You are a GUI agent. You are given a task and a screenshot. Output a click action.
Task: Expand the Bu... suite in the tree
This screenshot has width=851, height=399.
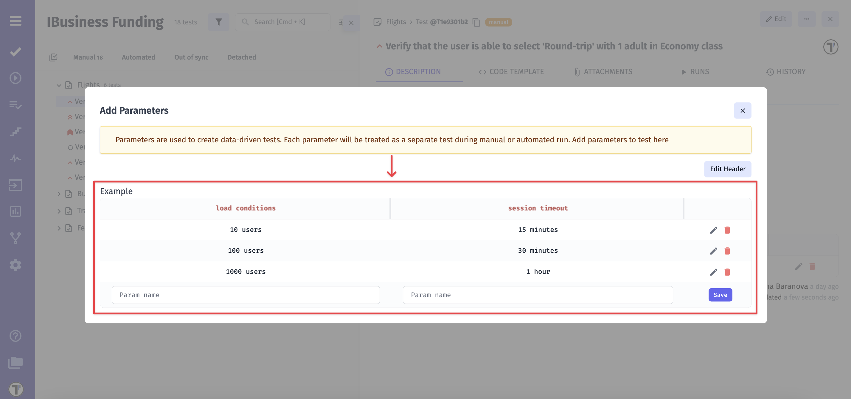coord(59,194)
